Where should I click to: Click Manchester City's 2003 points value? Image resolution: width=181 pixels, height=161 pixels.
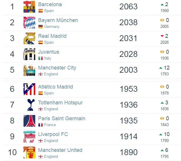128,70
